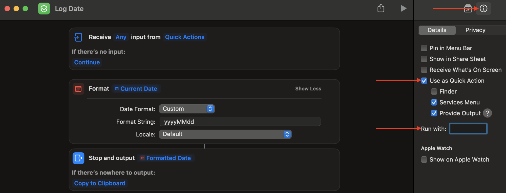506x193 pixels.
Task: Open the Date Format Custom dropdown
Action: point(187,109)
